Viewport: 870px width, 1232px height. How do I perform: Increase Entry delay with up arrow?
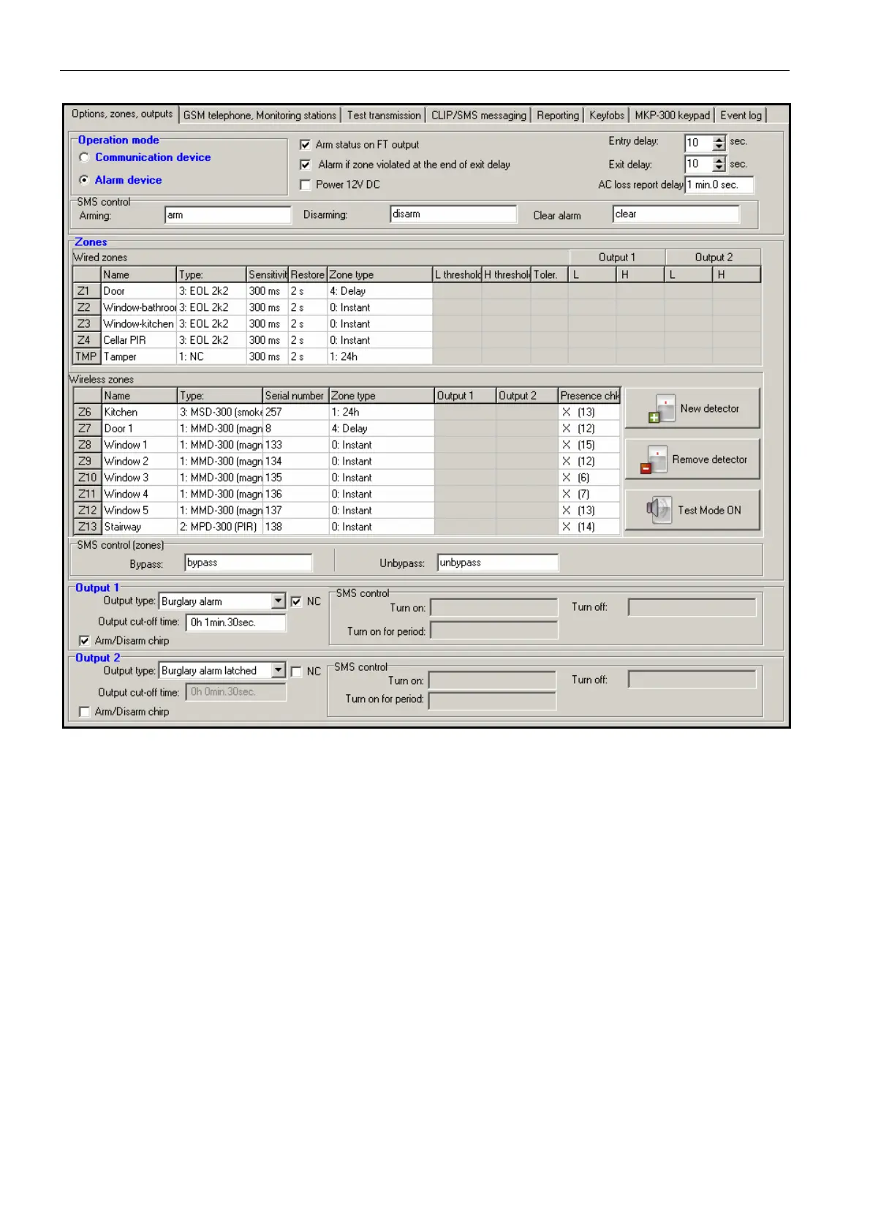click(719, 139)
